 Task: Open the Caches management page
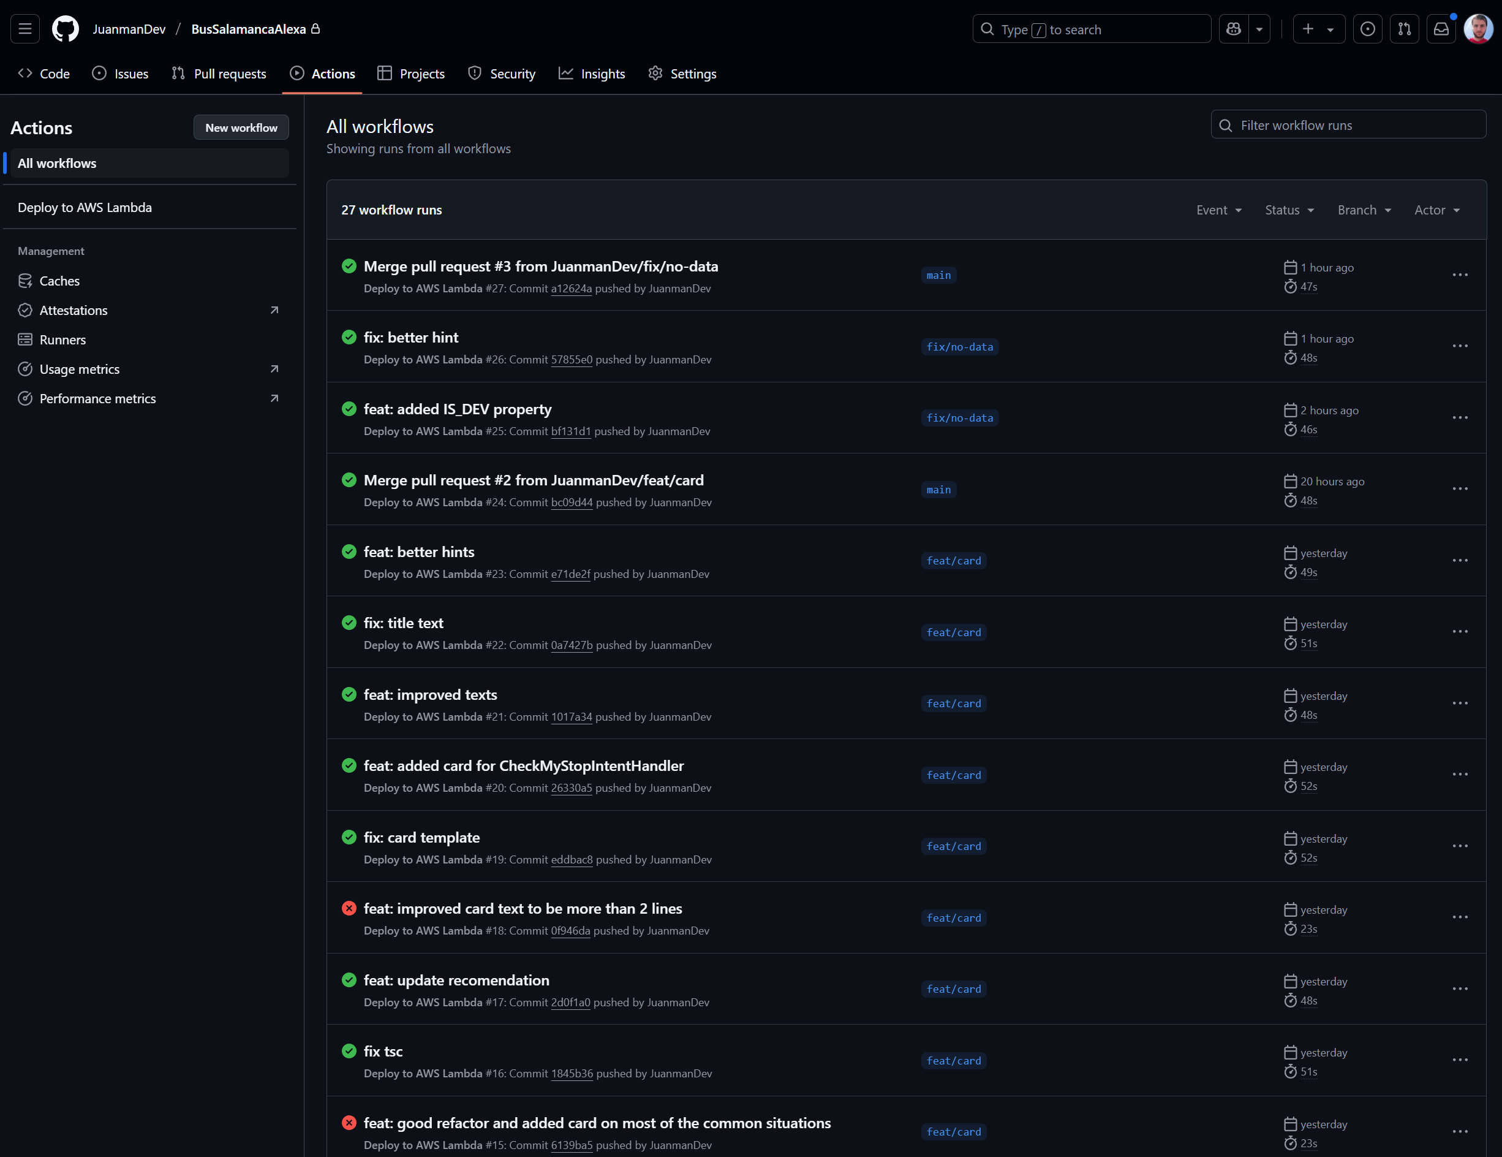pyautogui.click(x=59, y=281)
